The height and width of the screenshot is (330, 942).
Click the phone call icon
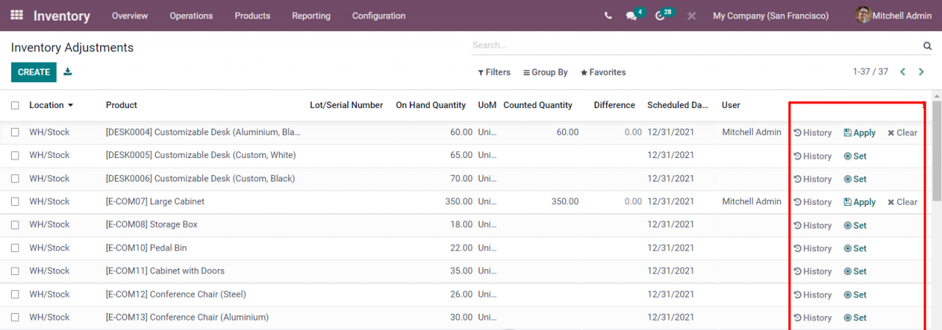(608, 15)
